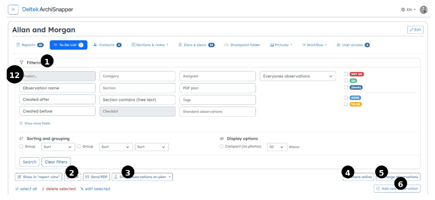Click Show in "report view" button
Viewport: 435px width, 200px height.
39,177
